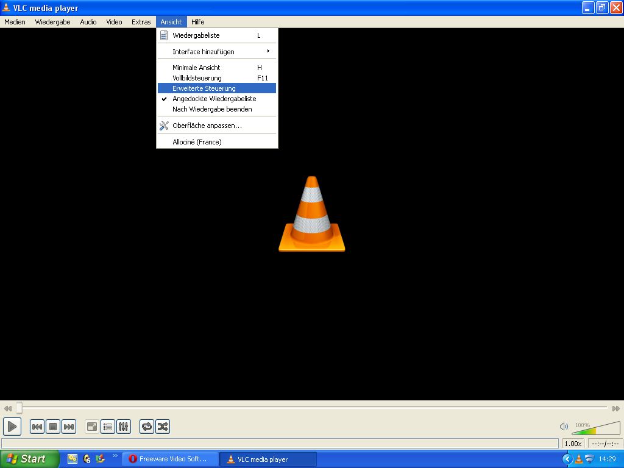Click the faster playback double arrow
This screenshot has width=624, height=468.
[615, 408]
